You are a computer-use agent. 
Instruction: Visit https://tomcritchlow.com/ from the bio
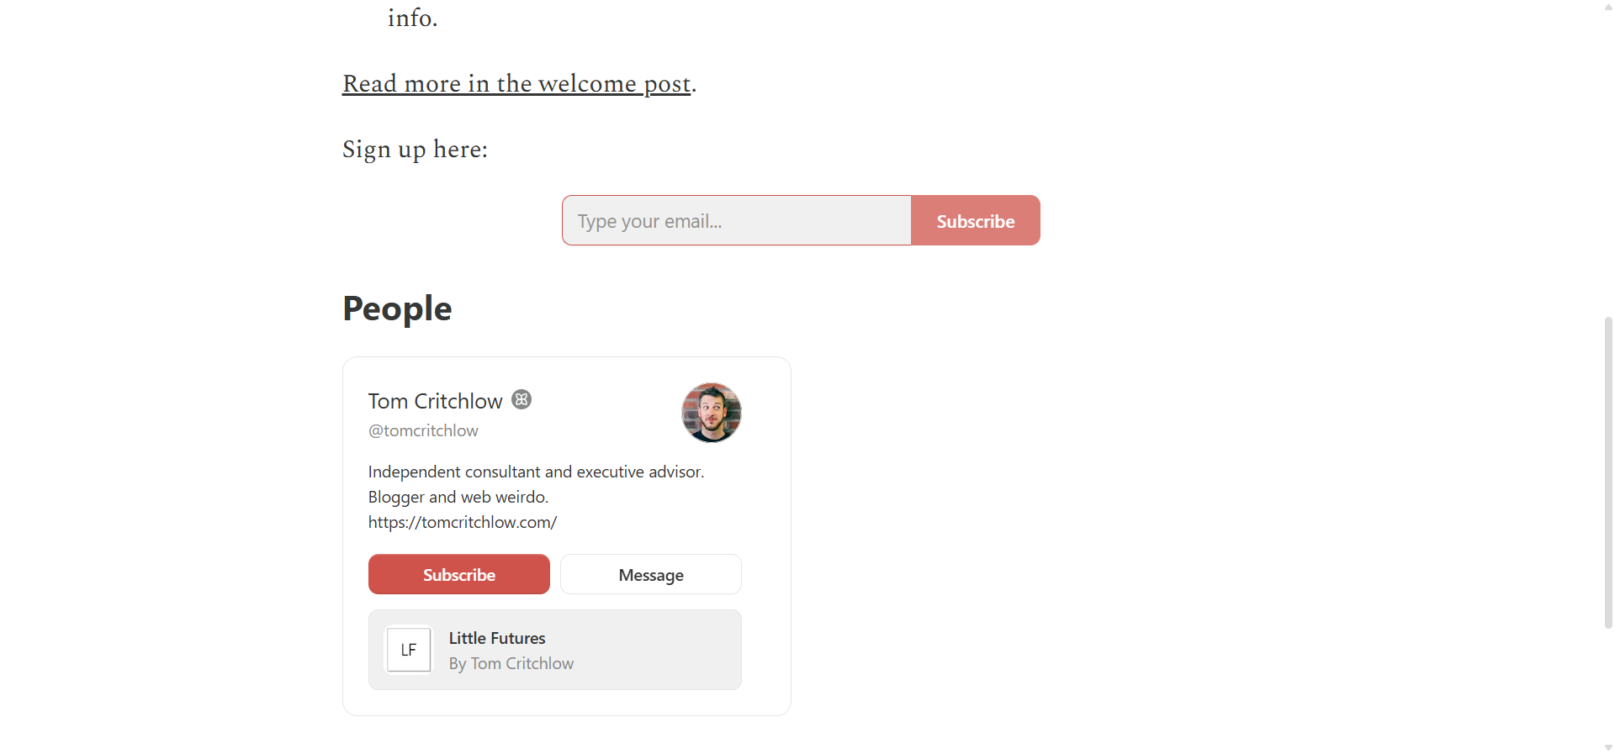(462, 521)
